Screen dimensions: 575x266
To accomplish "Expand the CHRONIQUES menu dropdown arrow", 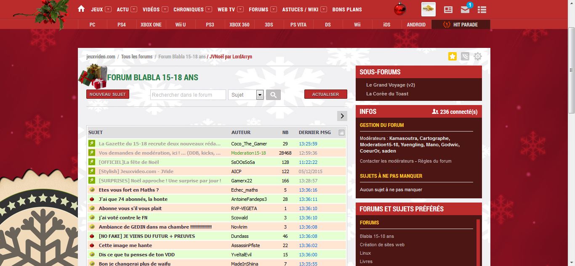I will pyautogui.click(x=209, y=9).
